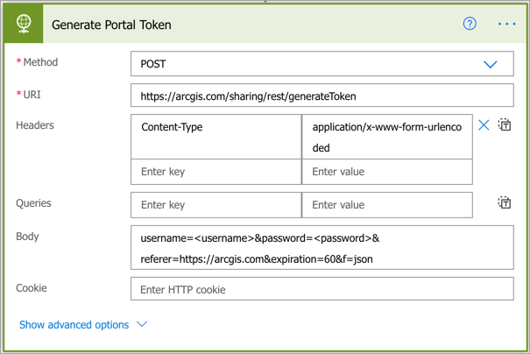Delete the Content-Type header row
This screenshot has width=530, height=354.
[484, 125]
